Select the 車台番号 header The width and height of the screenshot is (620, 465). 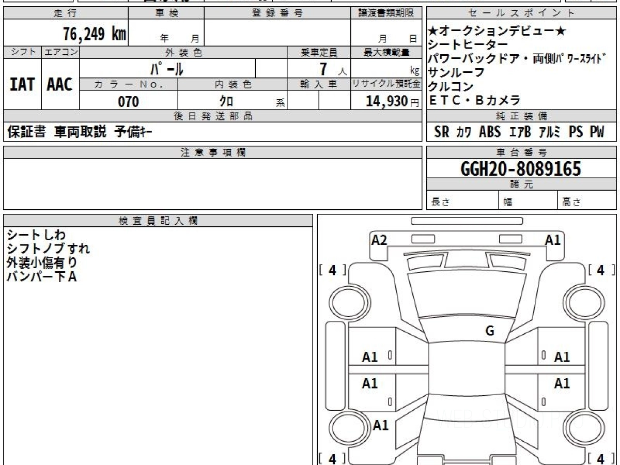point(522,152)
